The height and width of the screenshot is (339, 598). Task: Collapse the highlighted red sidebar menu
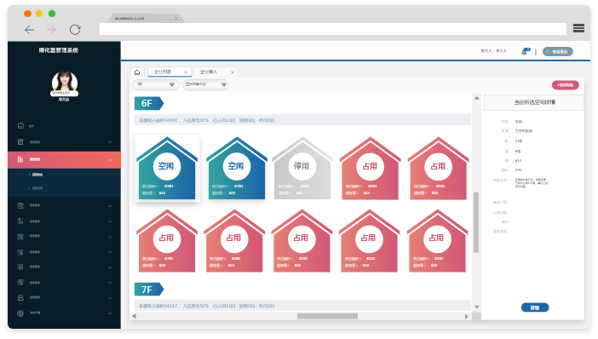coord(110,160)
